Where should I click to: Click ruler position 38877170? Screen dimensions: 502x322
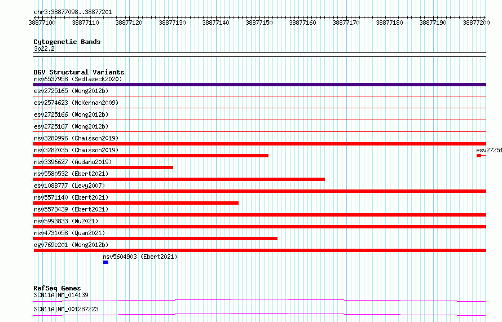click(346, 23)
